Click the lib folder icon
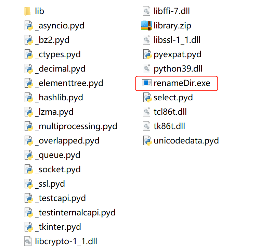 pyautogui.click(x=28, y=11)
